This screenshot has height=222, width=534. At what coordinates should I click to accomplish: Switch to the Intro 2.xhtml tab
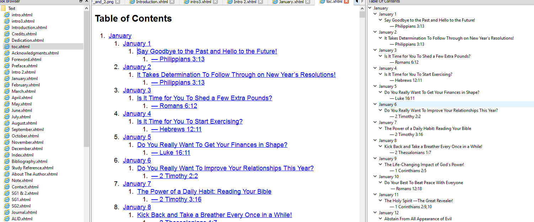pyautogui.click(x=245, y=2)
